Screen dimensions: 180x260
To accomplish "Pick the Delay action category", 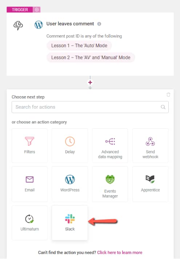I will tap(70, 145).
